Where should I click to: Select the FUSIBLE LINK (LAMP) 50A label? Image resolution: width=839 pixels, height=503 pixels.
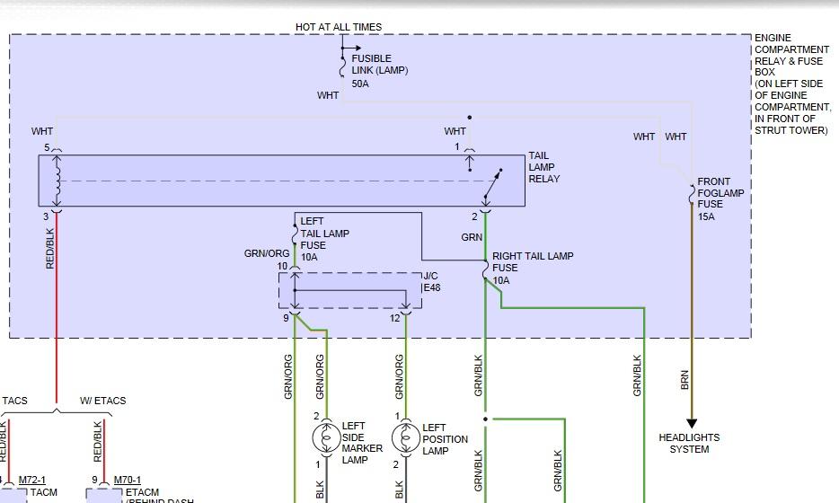(379, 71)
